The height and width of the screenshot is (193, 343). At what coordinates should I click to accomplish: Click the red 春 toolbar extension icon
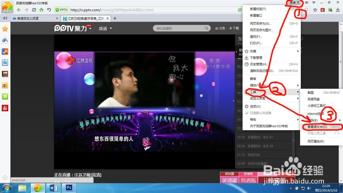point(323,10)
